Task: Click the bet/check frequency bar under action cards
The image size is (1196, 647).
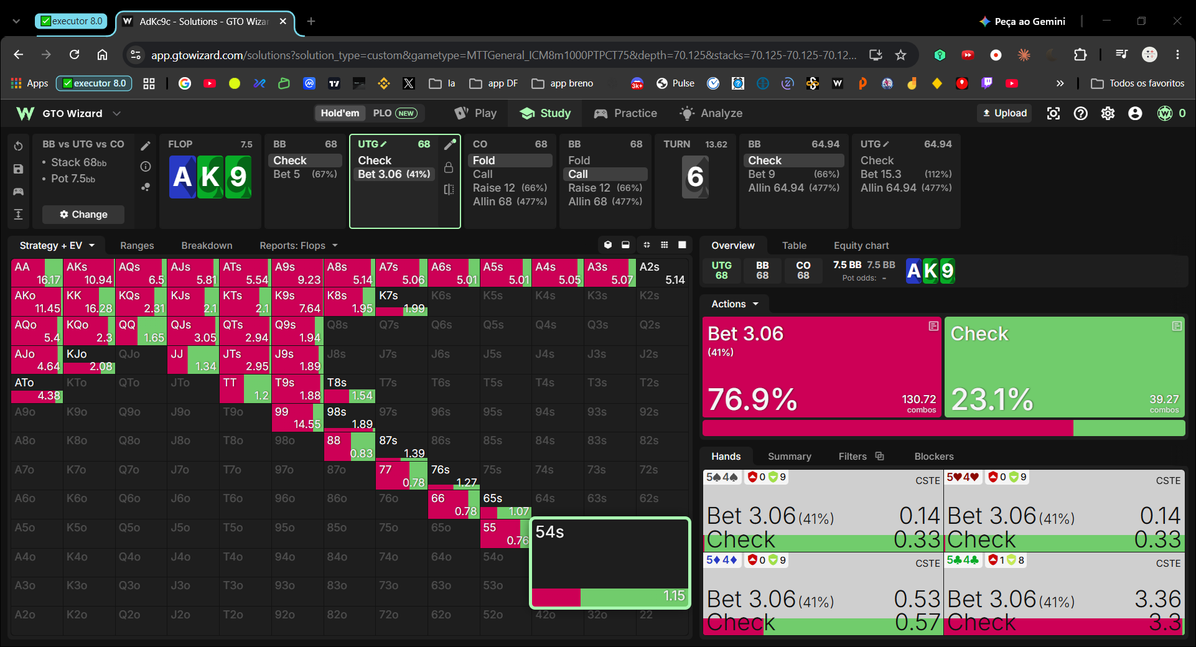Action: coord(943,428)
